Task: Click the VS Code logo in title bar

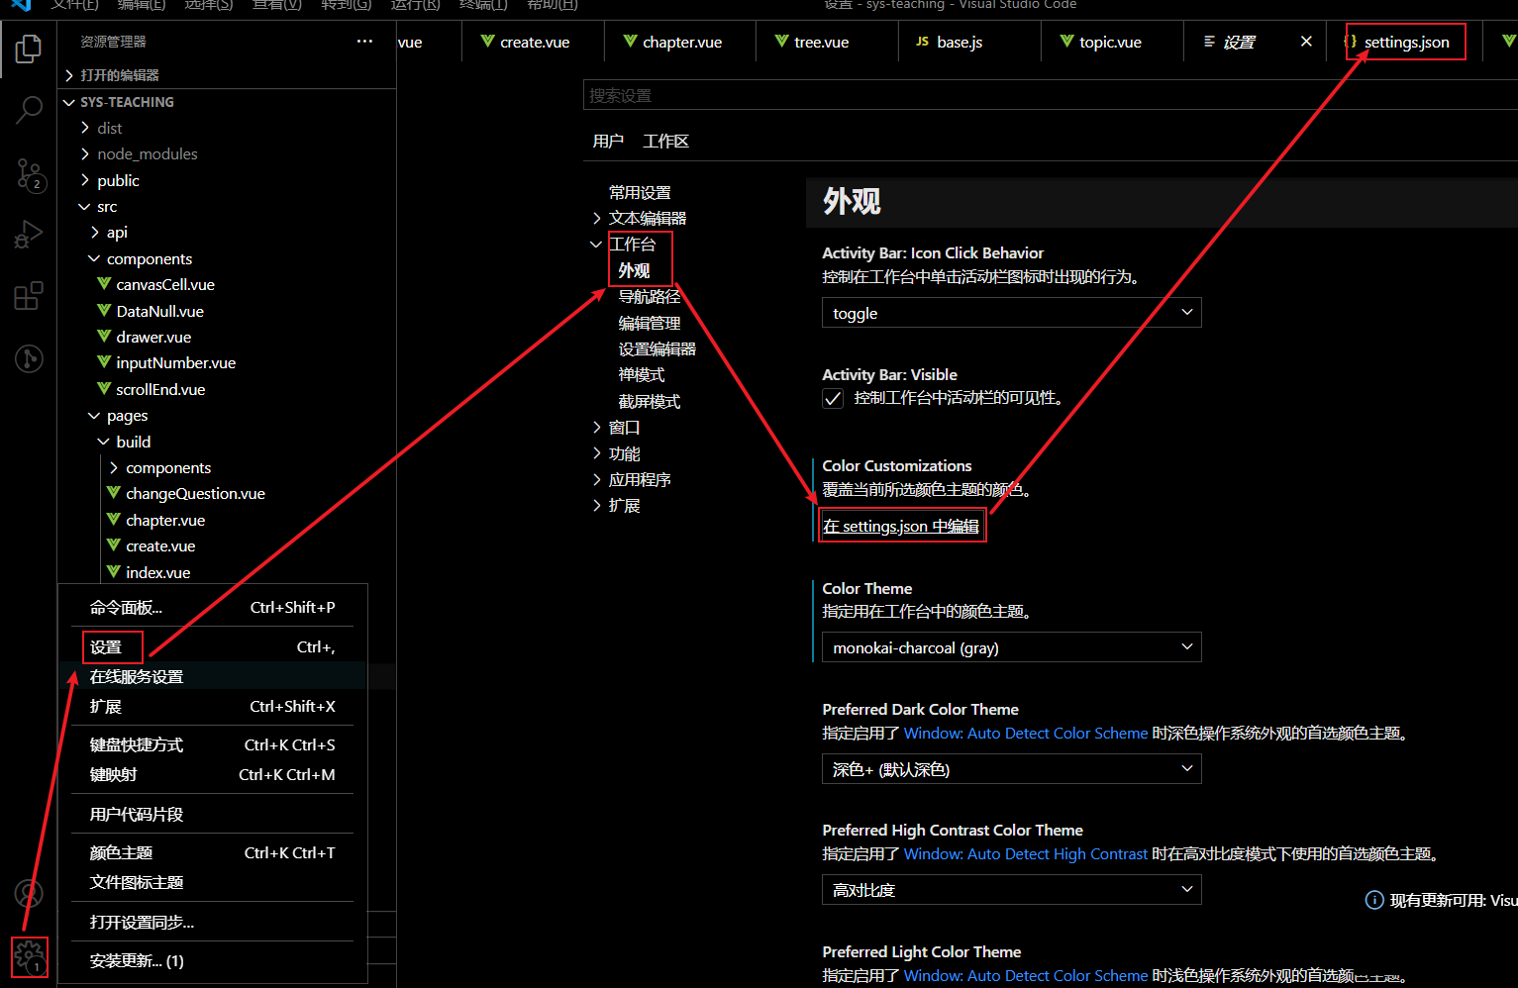Action: 22,4
